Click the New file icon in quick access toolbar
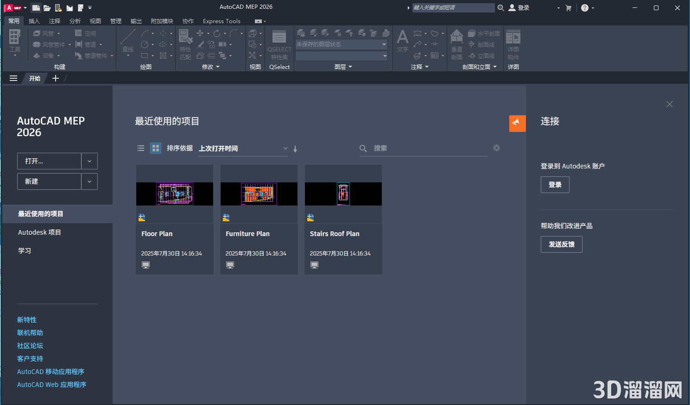Screen dimensions: 690x405 (x=36, y=8)
